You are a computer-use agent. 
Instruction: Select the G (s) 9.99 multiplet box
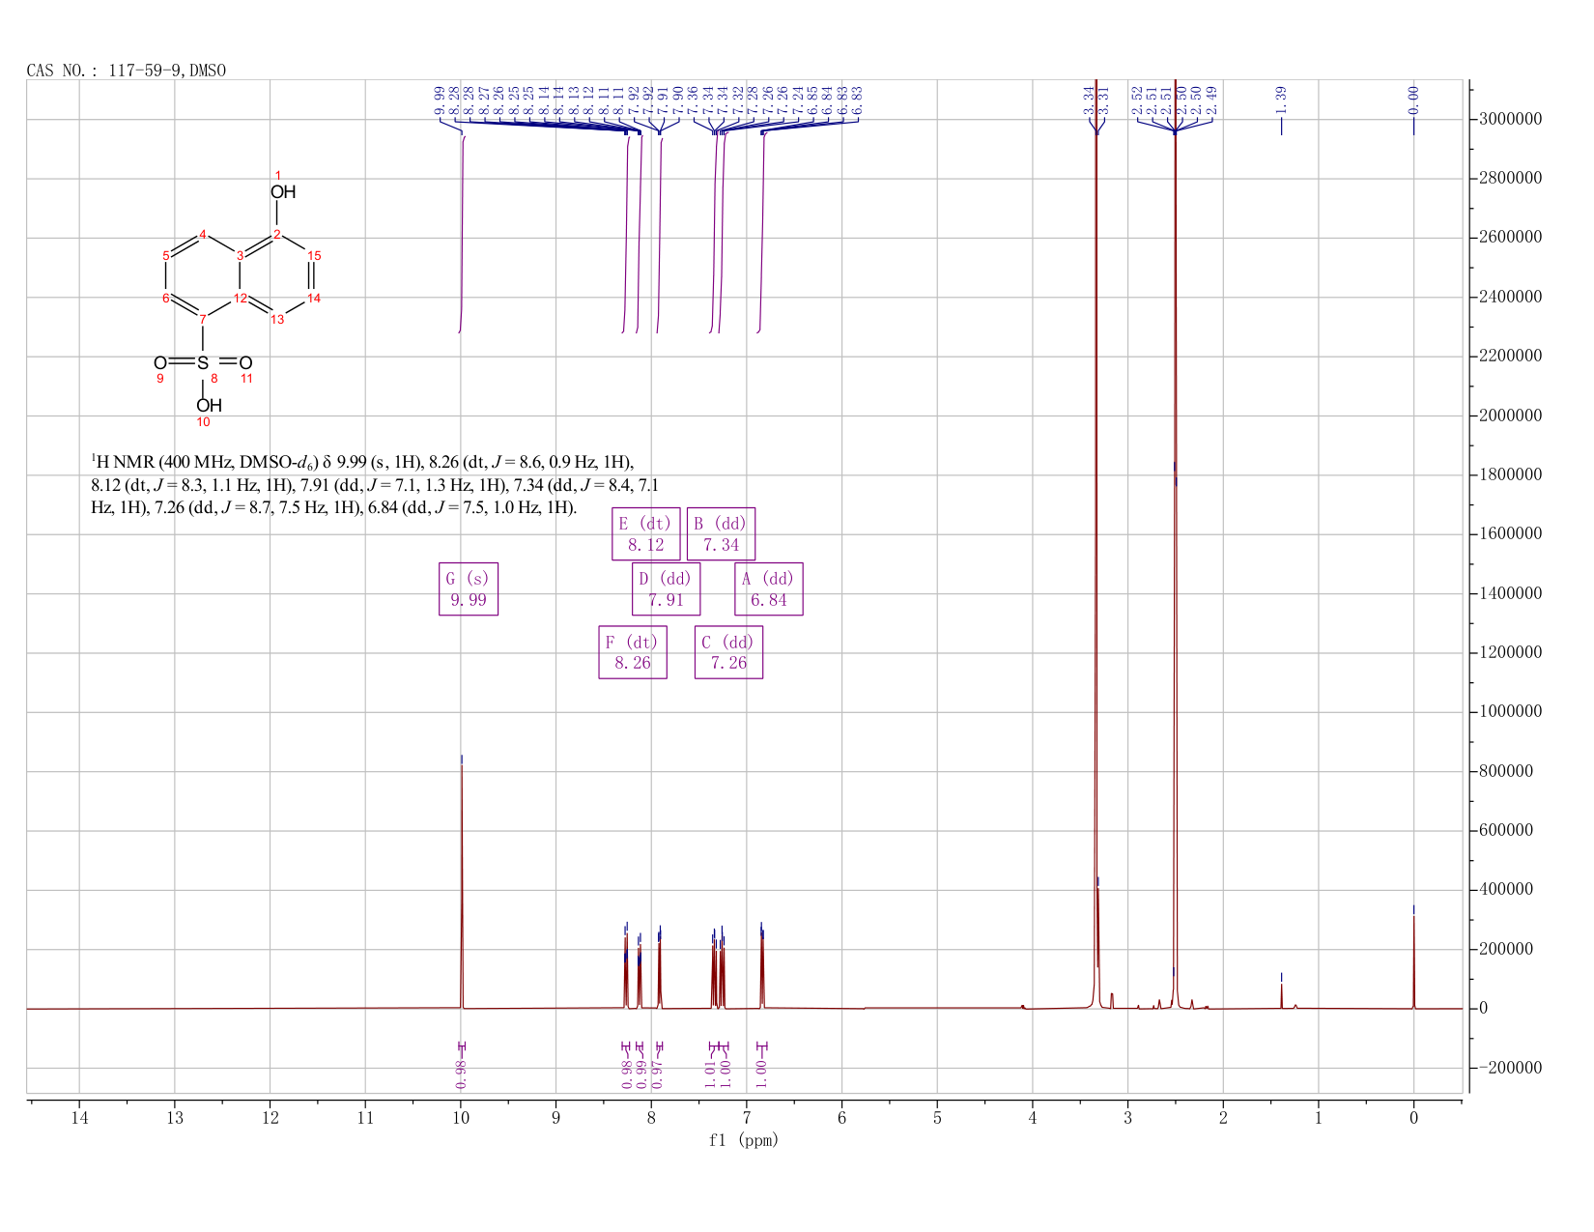click(469, 589)
